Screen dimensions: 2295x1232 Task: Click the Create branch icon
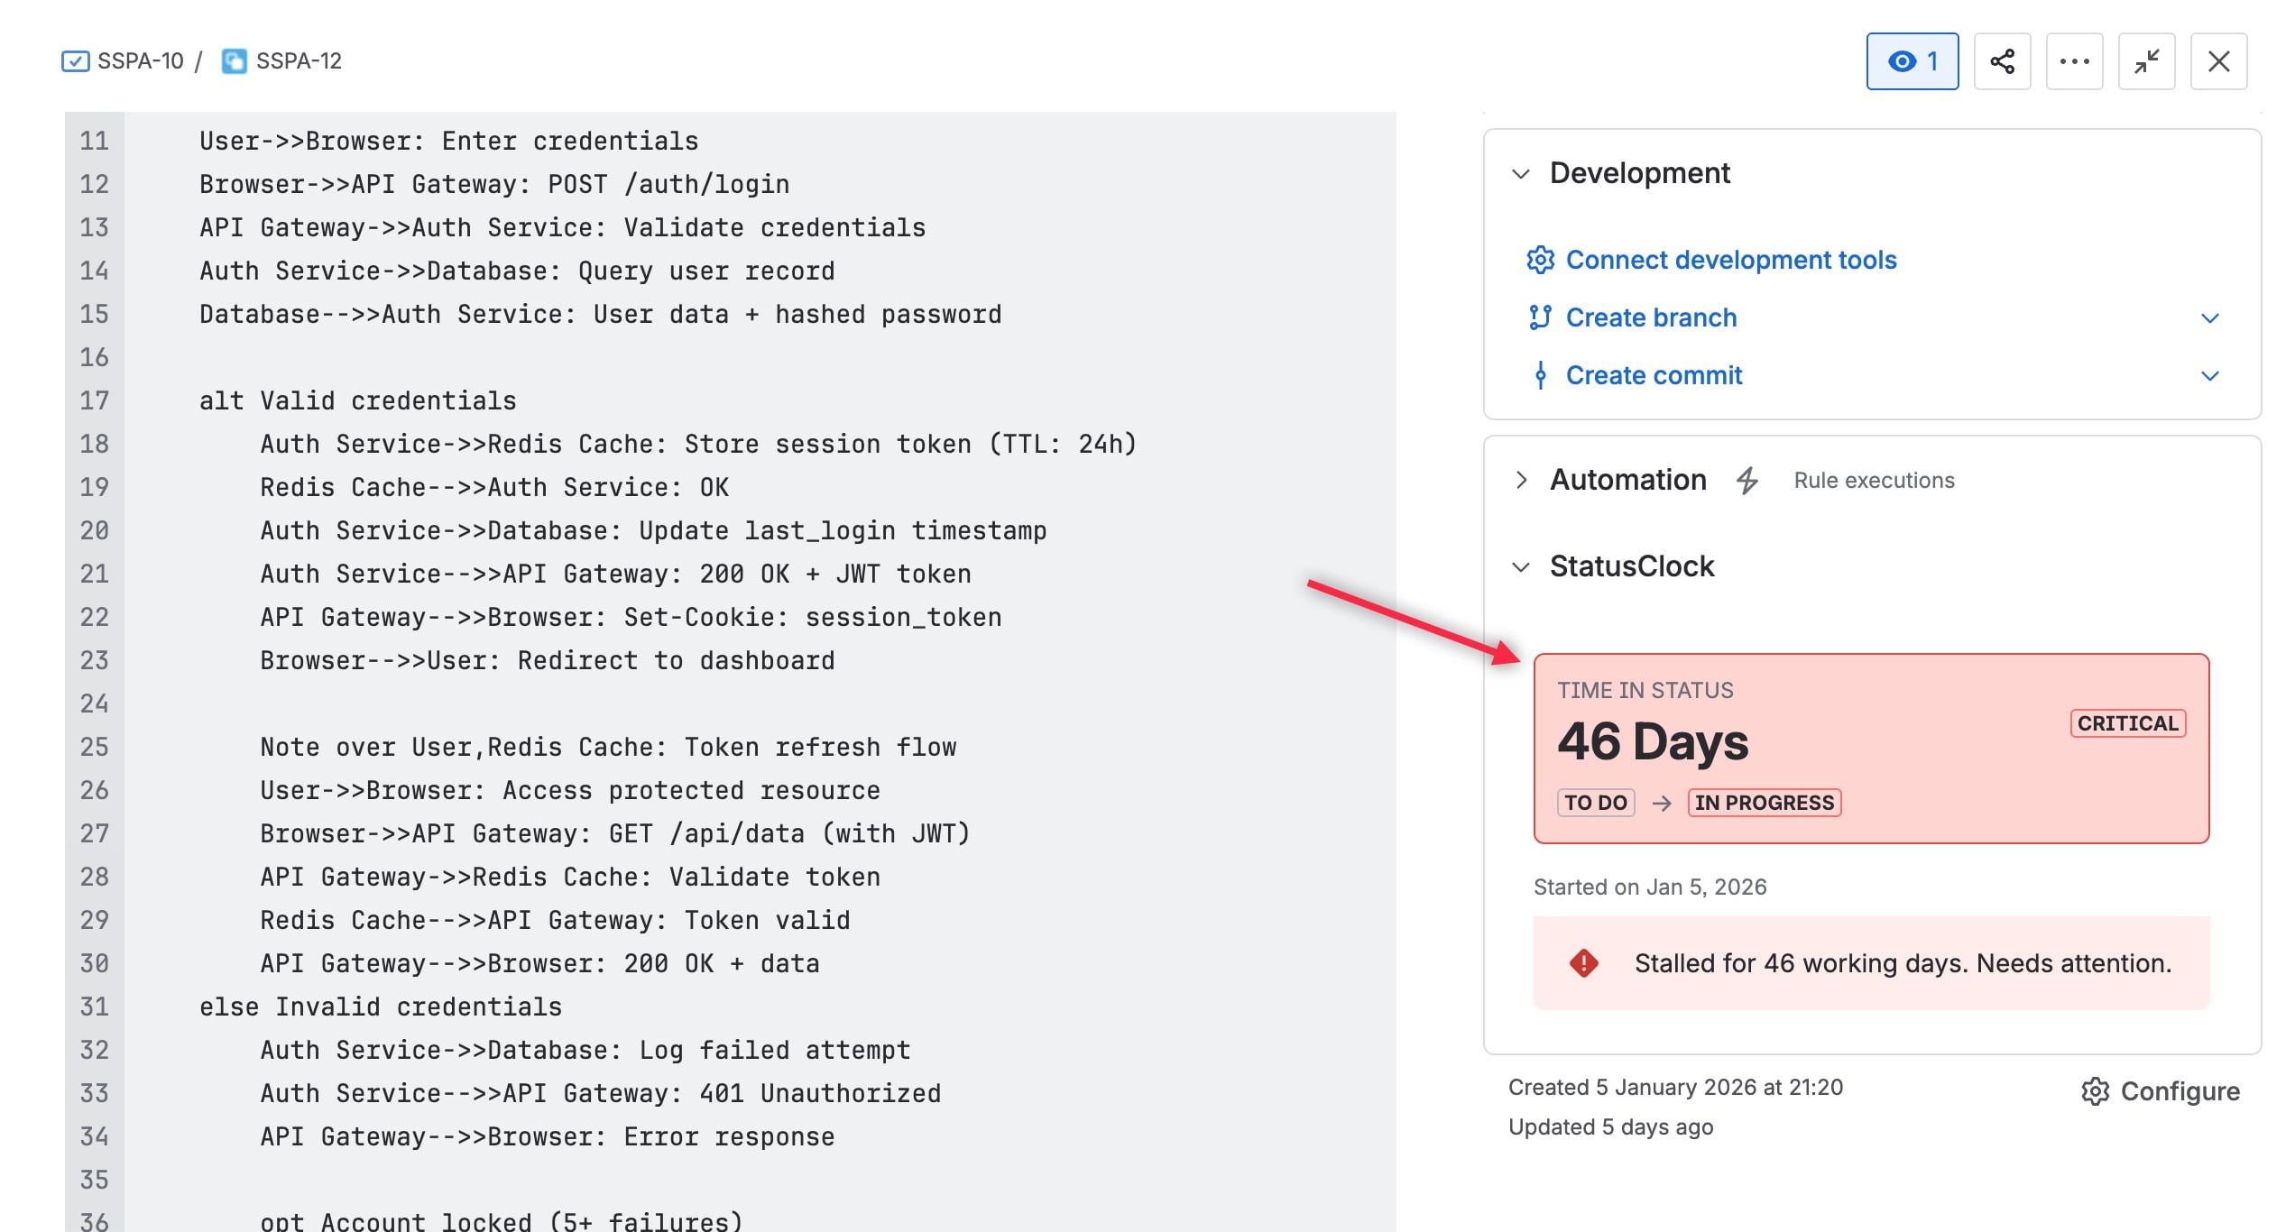[1540, 317]
